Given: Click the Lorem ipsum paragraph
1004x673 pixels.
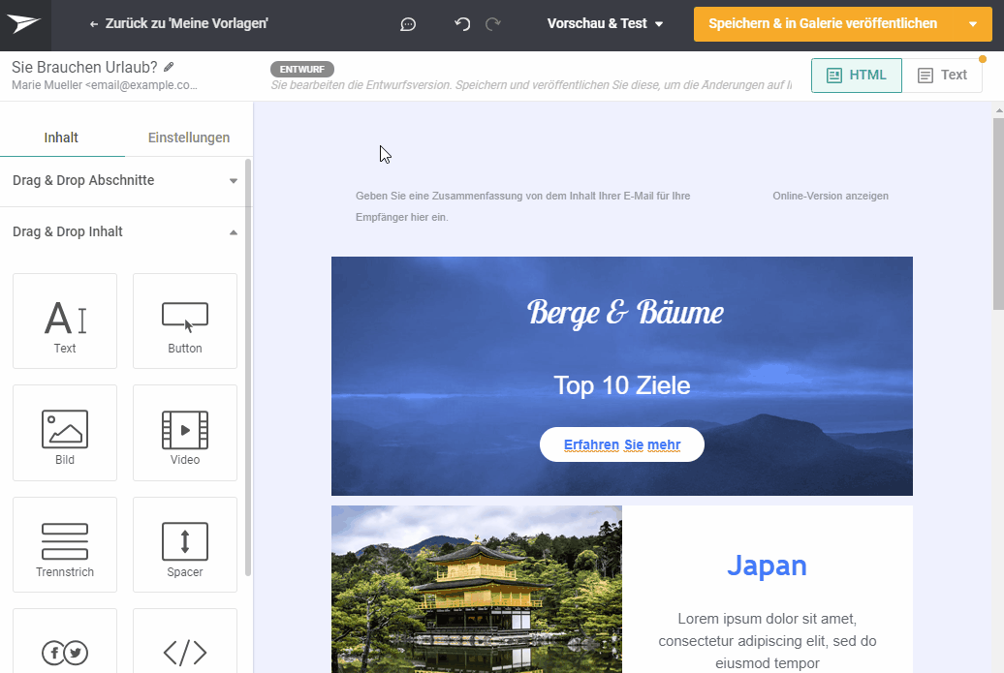Looking at the screenshot, I should click(768, 641).
